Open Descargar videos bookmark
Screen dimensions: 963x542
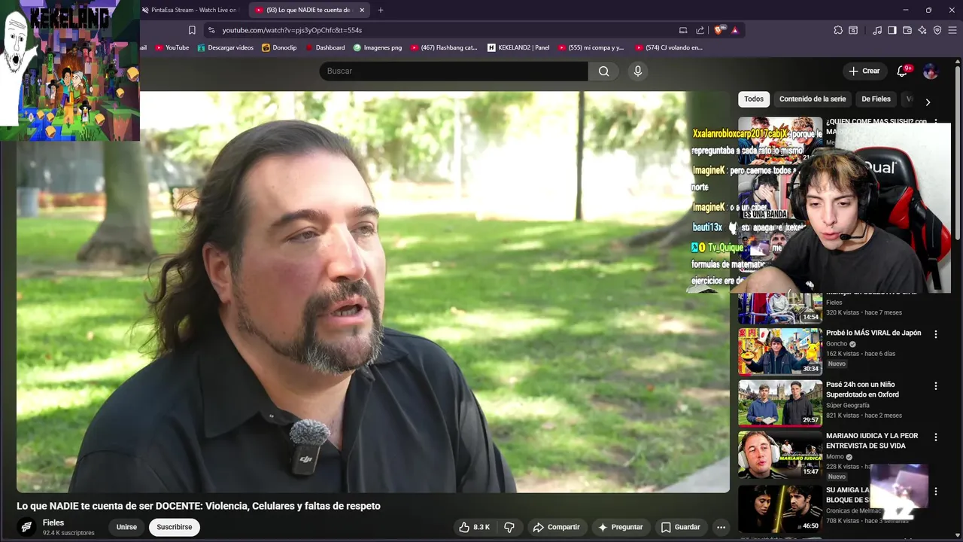pos(226,47)
